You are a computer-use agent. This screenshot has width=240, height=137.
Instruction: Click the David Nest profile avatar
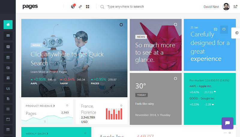click(226, 7)
